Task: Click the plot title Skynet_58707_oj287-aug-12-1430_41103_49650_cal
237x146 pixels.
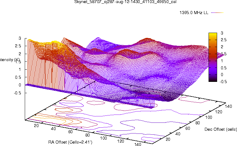Action: (x=125, y=2)
